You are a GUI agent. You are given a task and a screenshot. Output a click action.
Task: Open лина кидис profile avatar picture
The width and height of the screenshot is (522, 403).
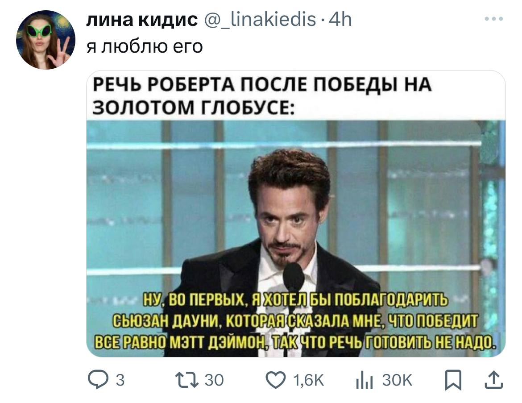coord(46,40)
